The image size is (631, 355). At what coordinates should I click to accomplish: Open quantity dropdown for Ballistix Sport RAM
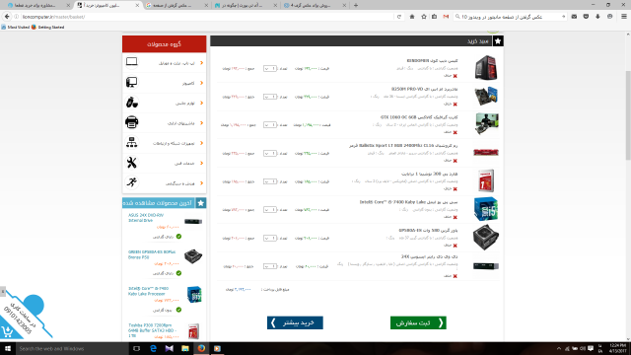click(270, 154)
